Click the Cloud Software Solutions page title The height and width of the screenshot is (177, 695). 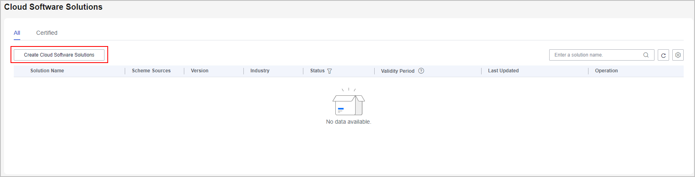(x=53, y=7)
